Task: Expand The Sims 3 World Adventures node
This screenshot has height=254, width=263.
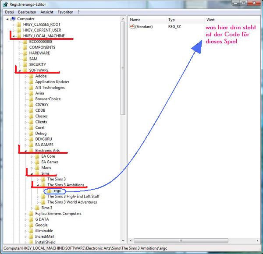Action: (x=38, y=202)
